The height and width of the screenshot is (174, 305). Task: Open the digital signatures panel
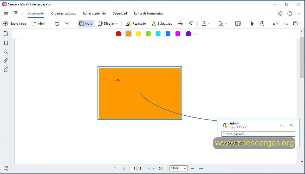[x=6, y=69]
